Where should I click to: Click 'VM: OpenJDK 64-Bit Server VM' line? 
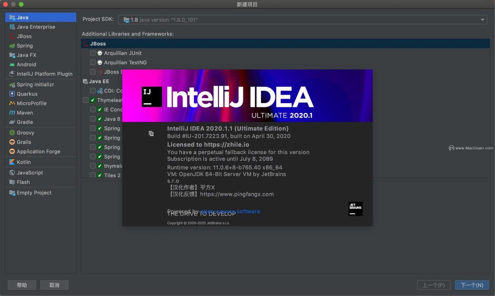point(226,174)
